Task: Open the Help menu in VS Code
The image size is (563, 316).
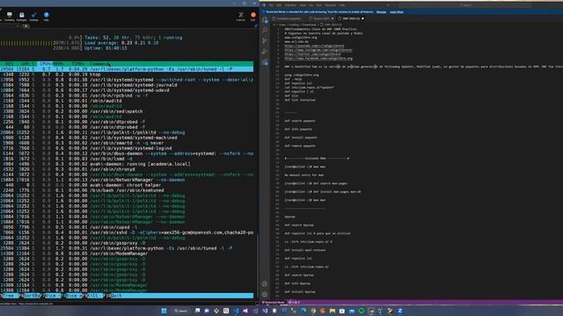Action: [x=342, y=5]
